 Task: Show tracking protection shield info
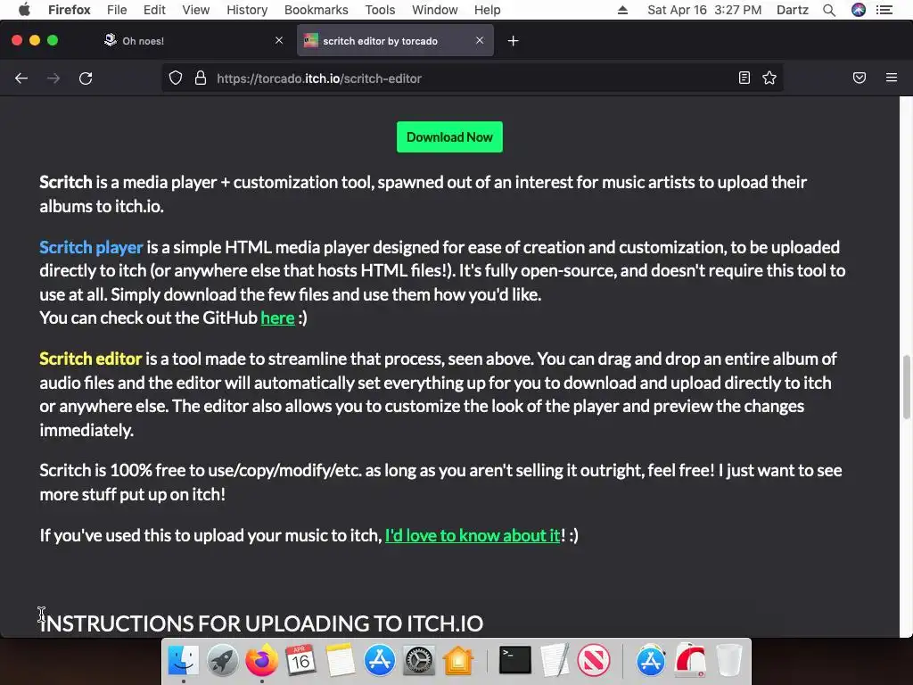point(176,78)
